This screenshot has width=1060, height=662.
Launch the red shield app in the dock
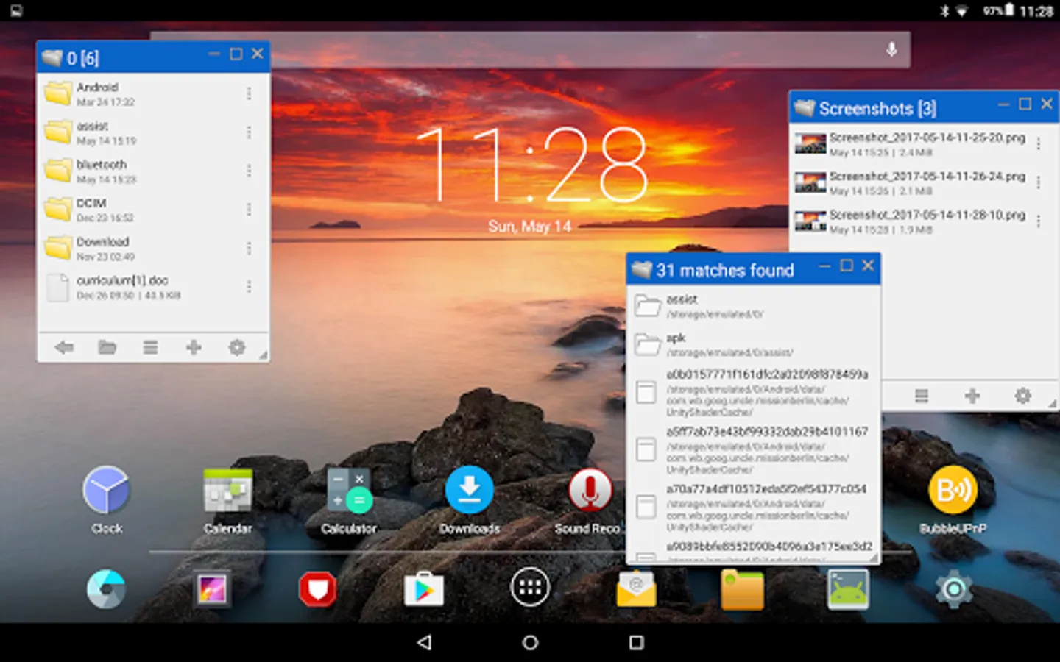pyautogui.click(x=318, y=589)
